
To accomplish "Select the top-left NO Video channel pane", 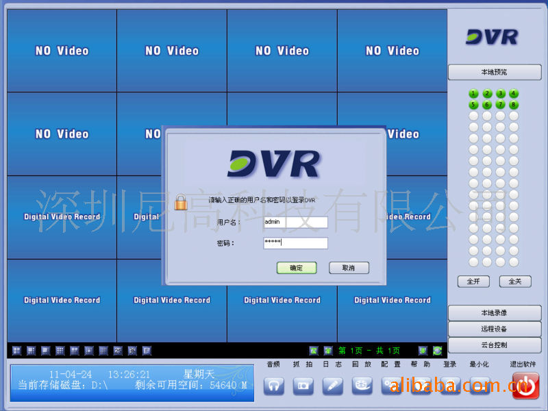I will (62, 51).
